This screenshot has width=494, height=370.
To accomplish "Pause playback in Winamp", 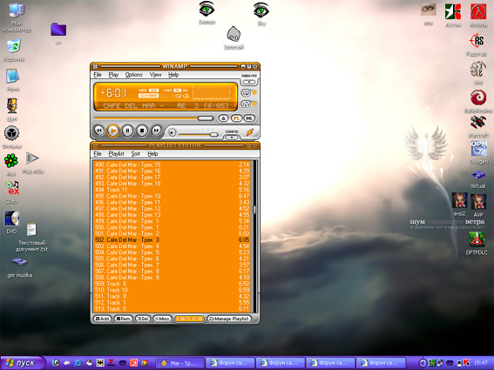I will (x=127, y=131).
